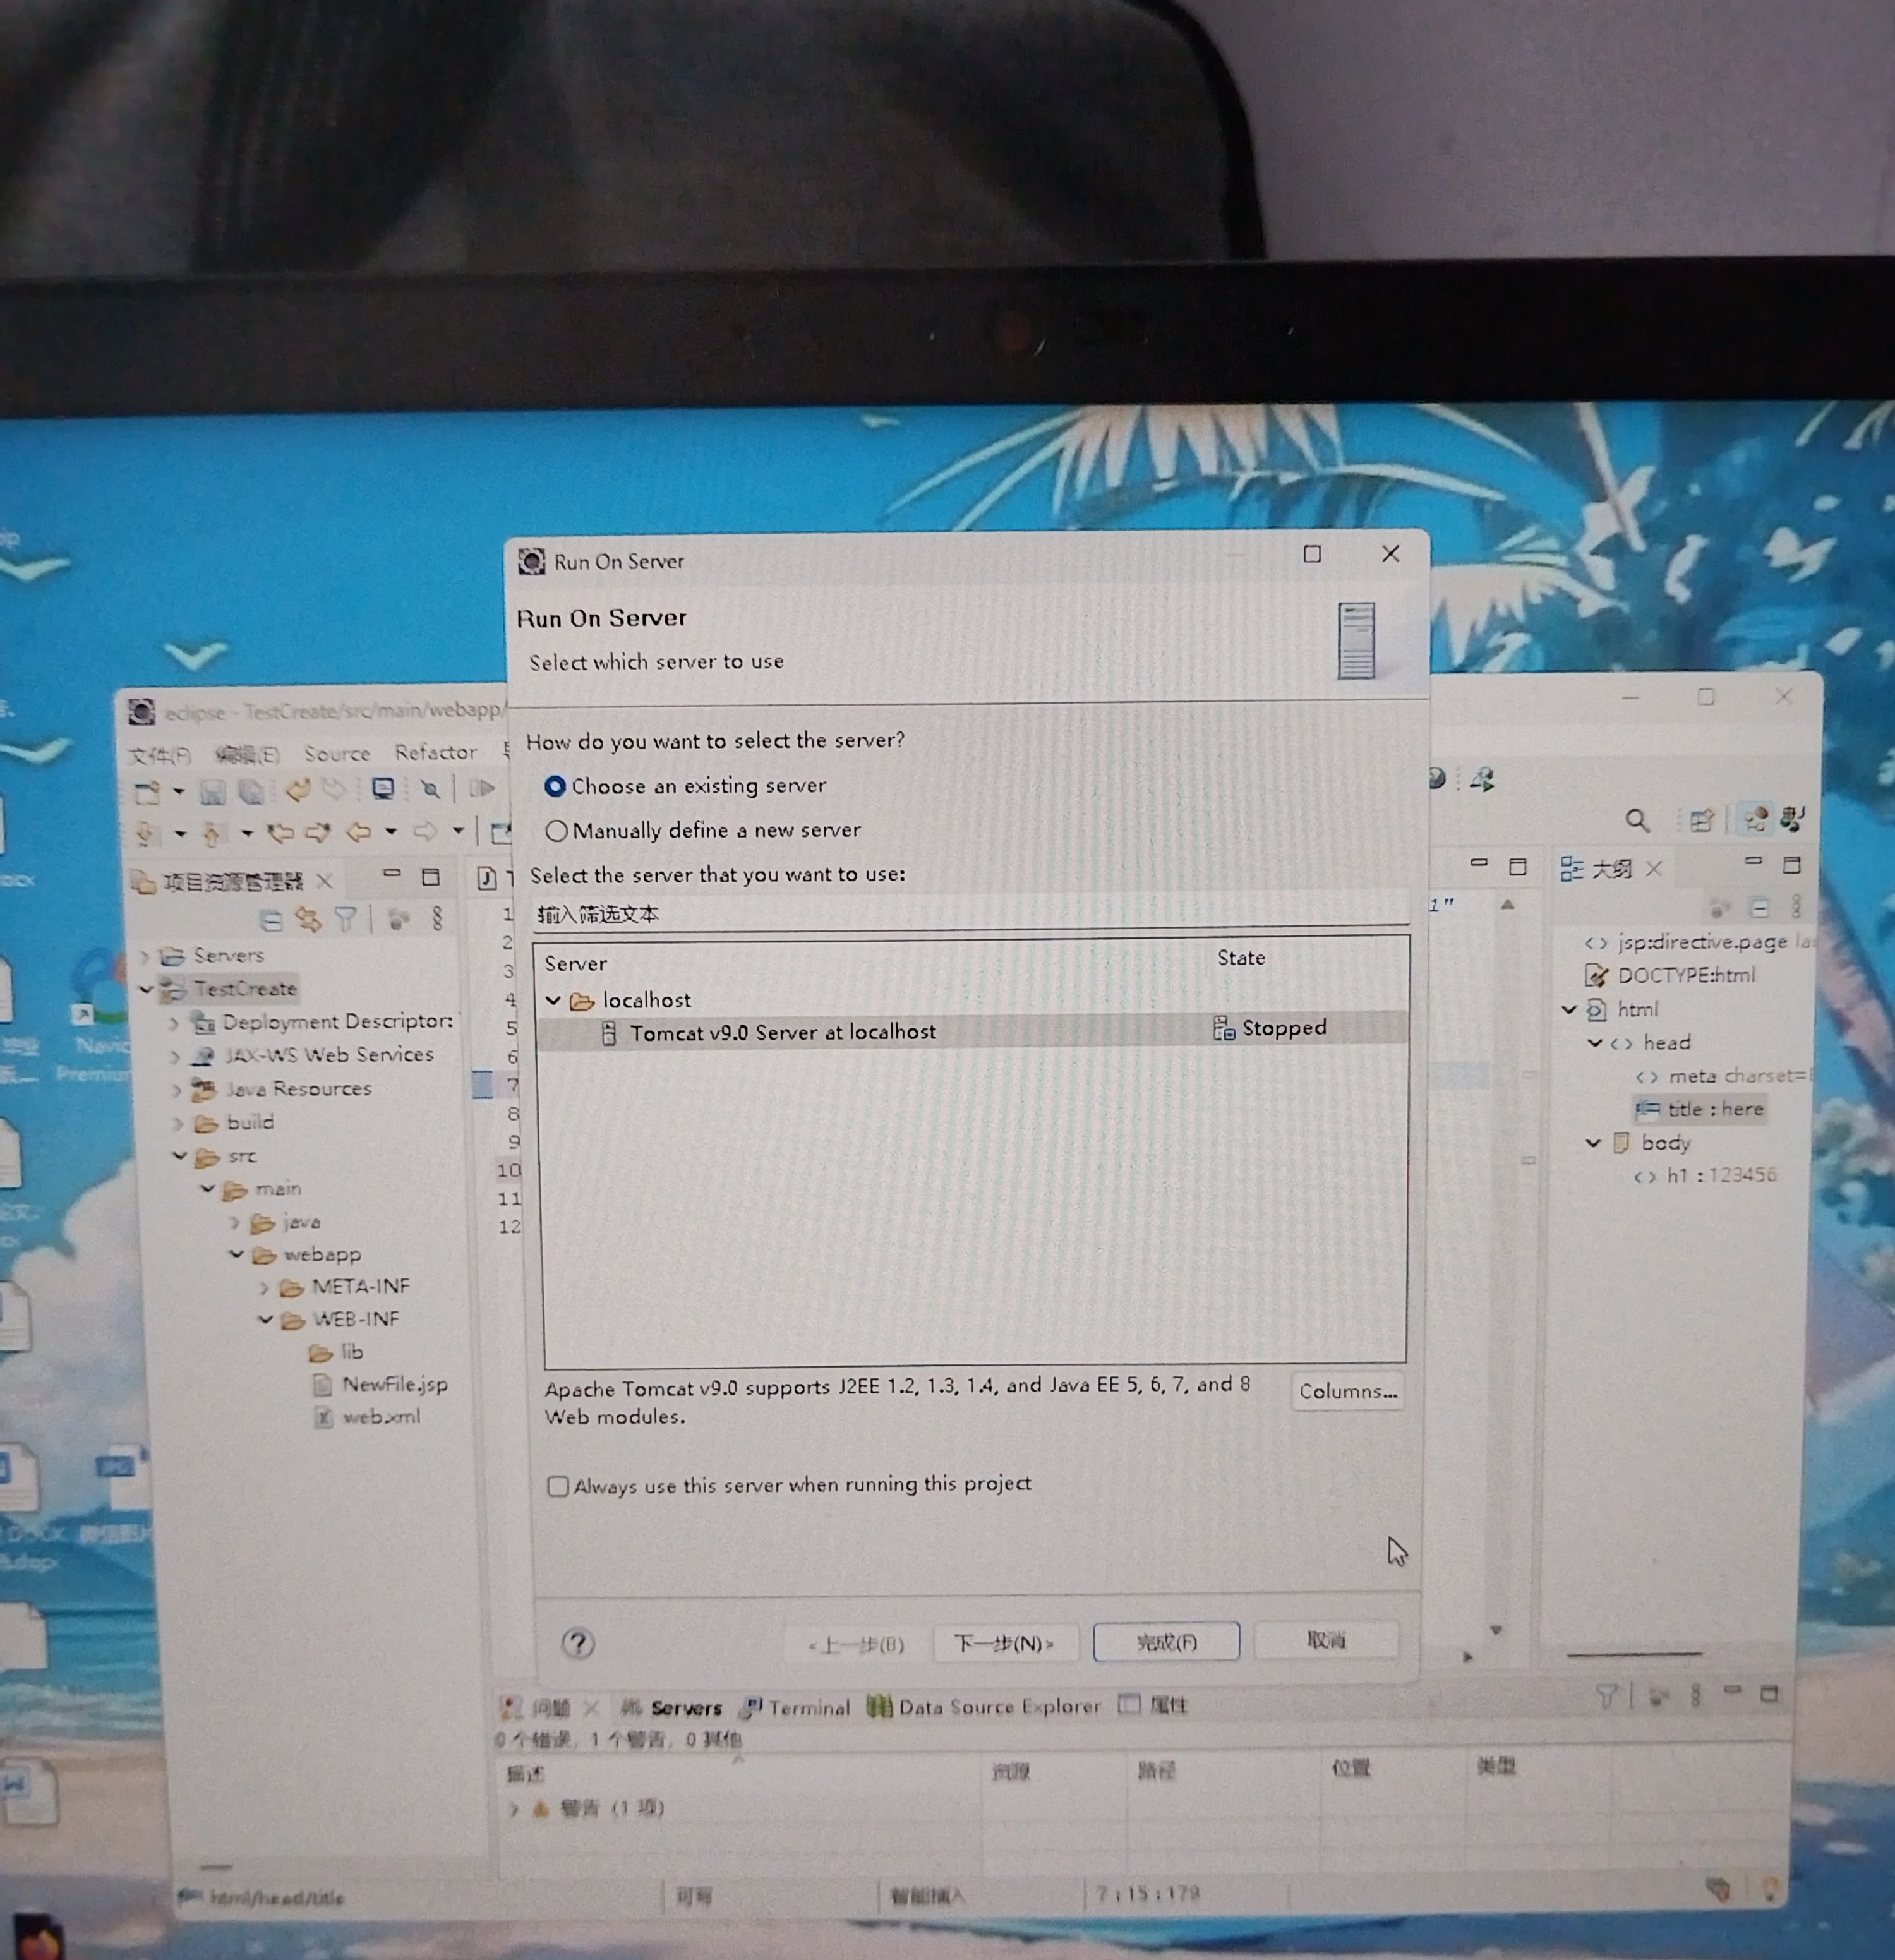Select Manually define a new server option
Screen dimensions: 1895x1960
point(557,830)
